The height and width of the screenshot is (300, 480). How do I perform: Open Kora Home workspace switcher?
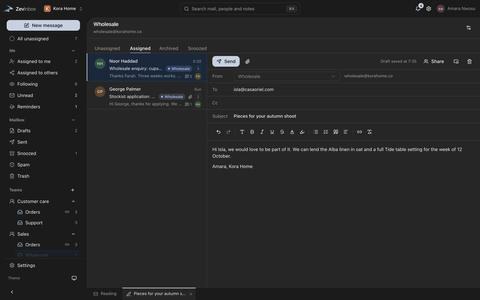[63, 9]
